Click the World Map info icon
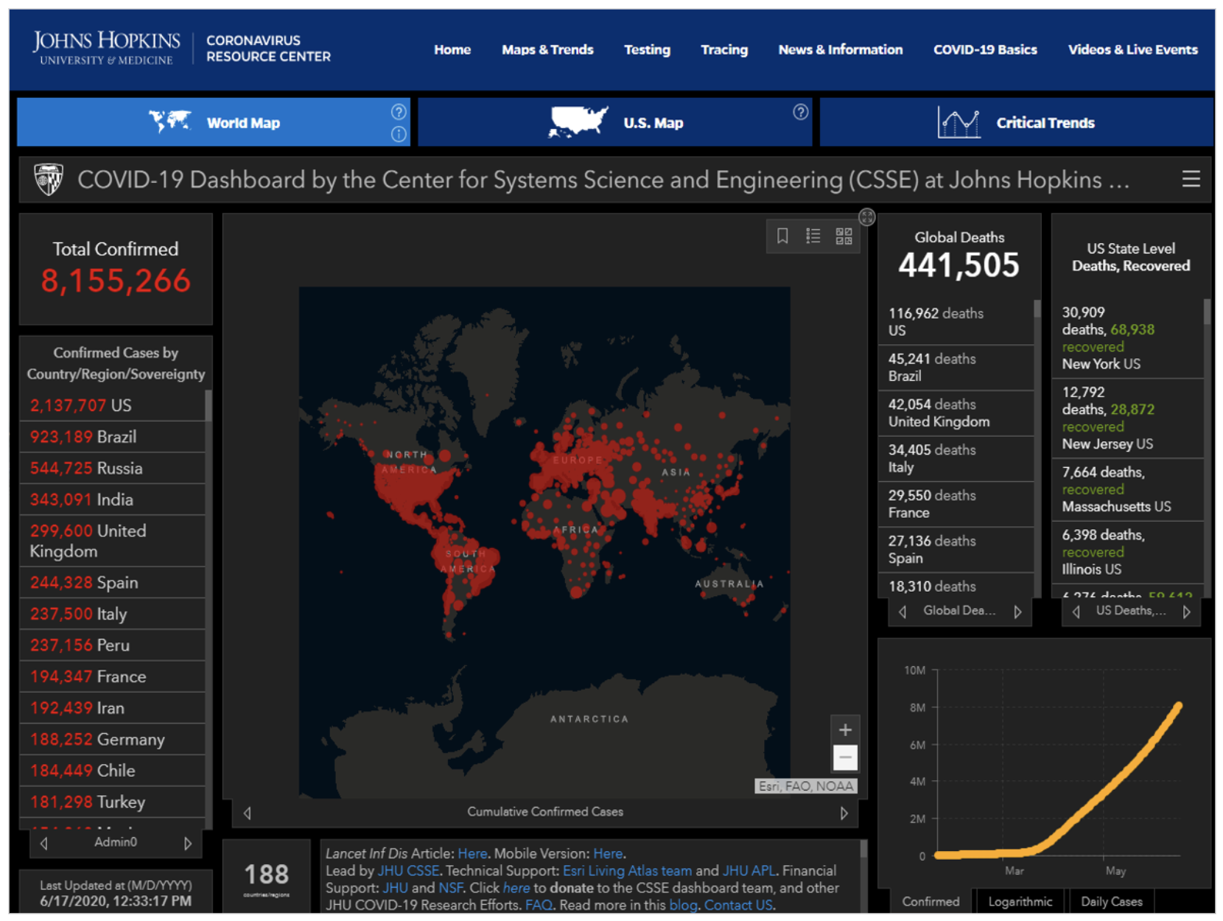The width and height of the screenshot is (1223, 921). click(x=399, y=134)
